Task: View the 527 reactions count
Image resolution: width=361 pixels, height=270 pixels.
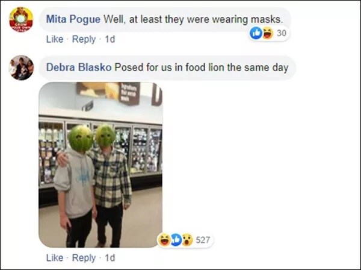Action: click(203, 240)
